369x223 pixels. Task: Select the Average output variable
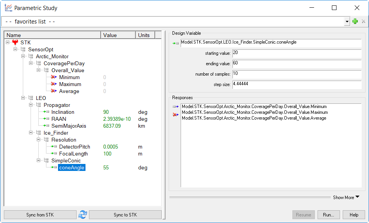[x=69, y=91]
